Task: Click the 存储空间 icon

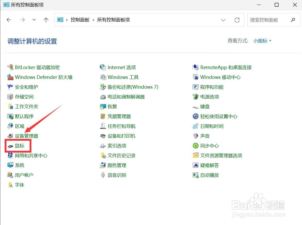Action: pyautogui.click(x=10, y=97)
